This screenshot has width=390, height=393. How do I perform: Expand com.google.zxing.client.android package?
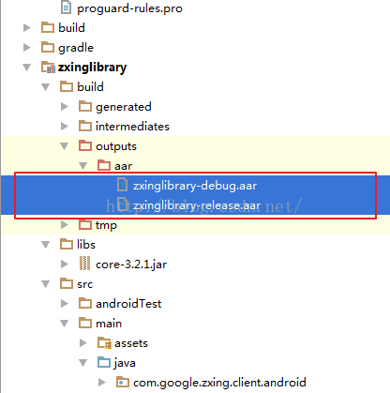click(102, 383)
